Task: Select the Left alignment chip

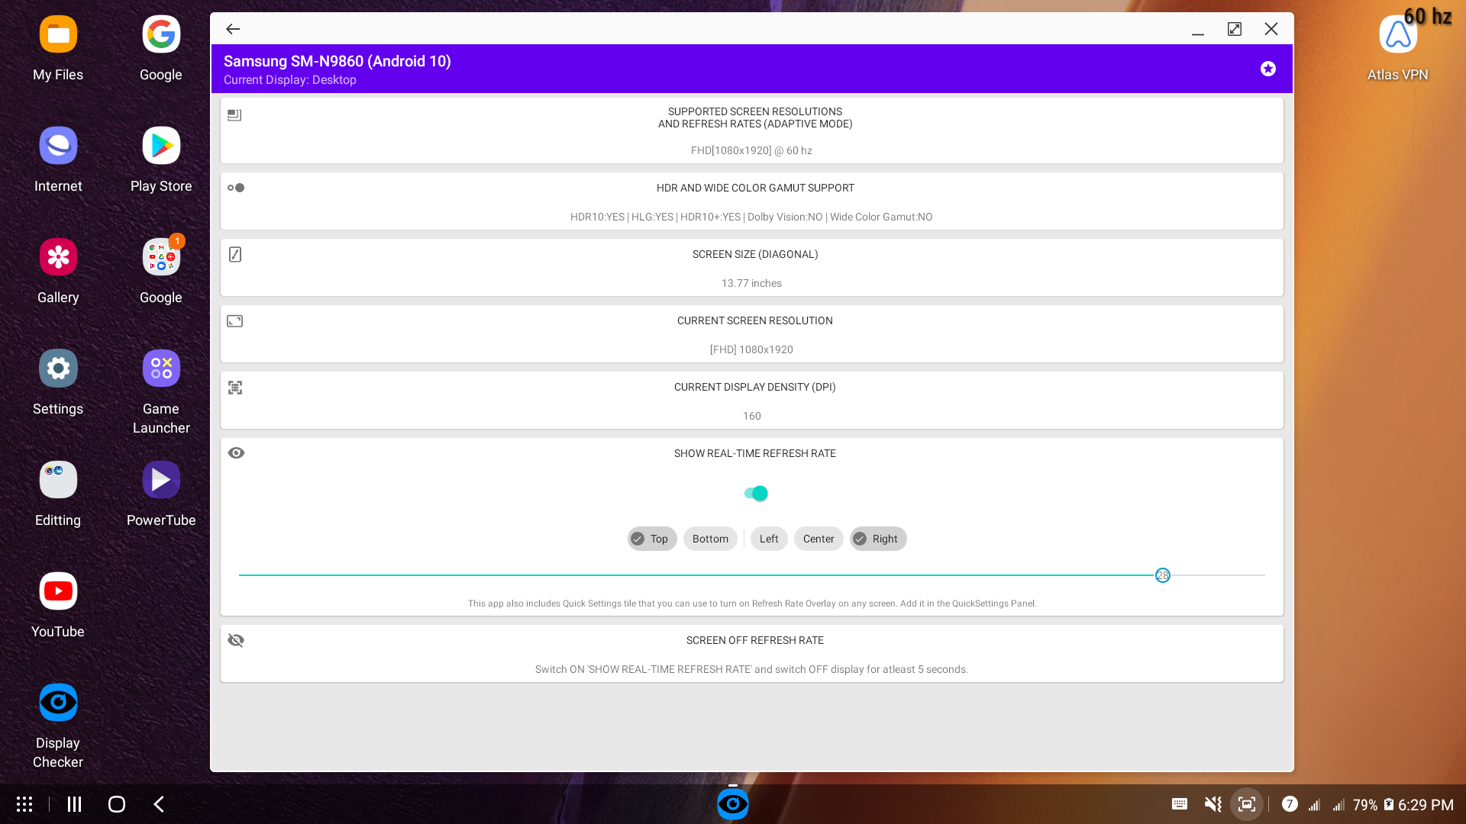Action: click(769, 539)
